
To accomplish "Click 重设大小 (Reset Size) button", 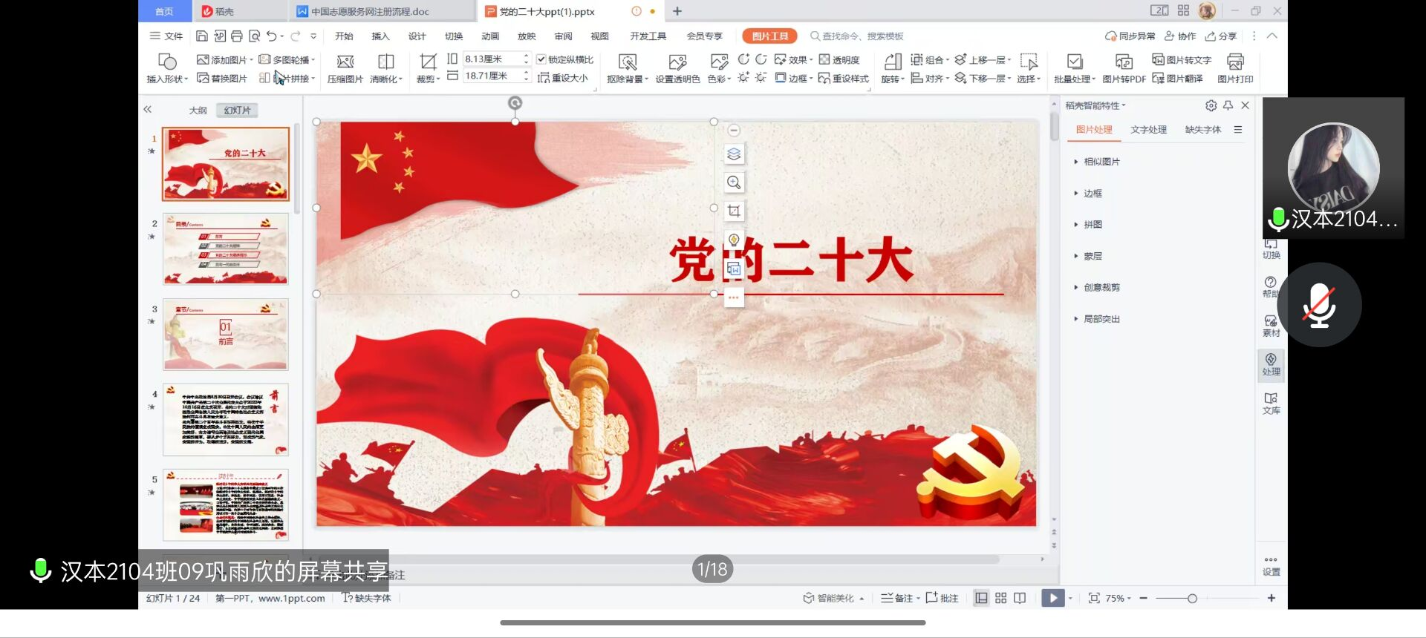I will click(562, 78).
